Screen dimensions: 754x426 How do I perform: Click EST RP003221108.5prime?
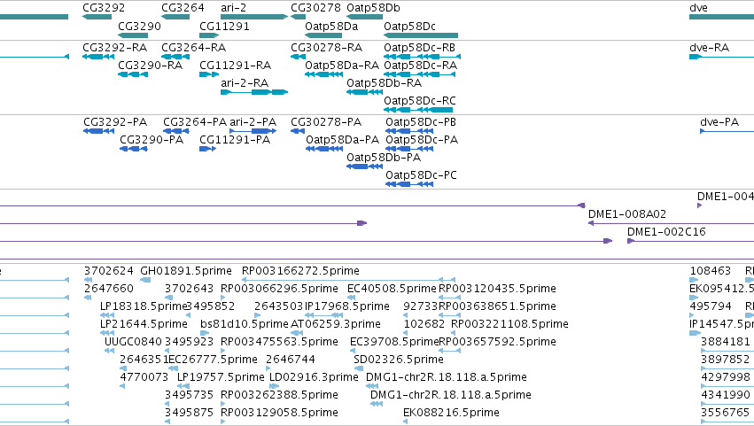click(x=509, y=324)
